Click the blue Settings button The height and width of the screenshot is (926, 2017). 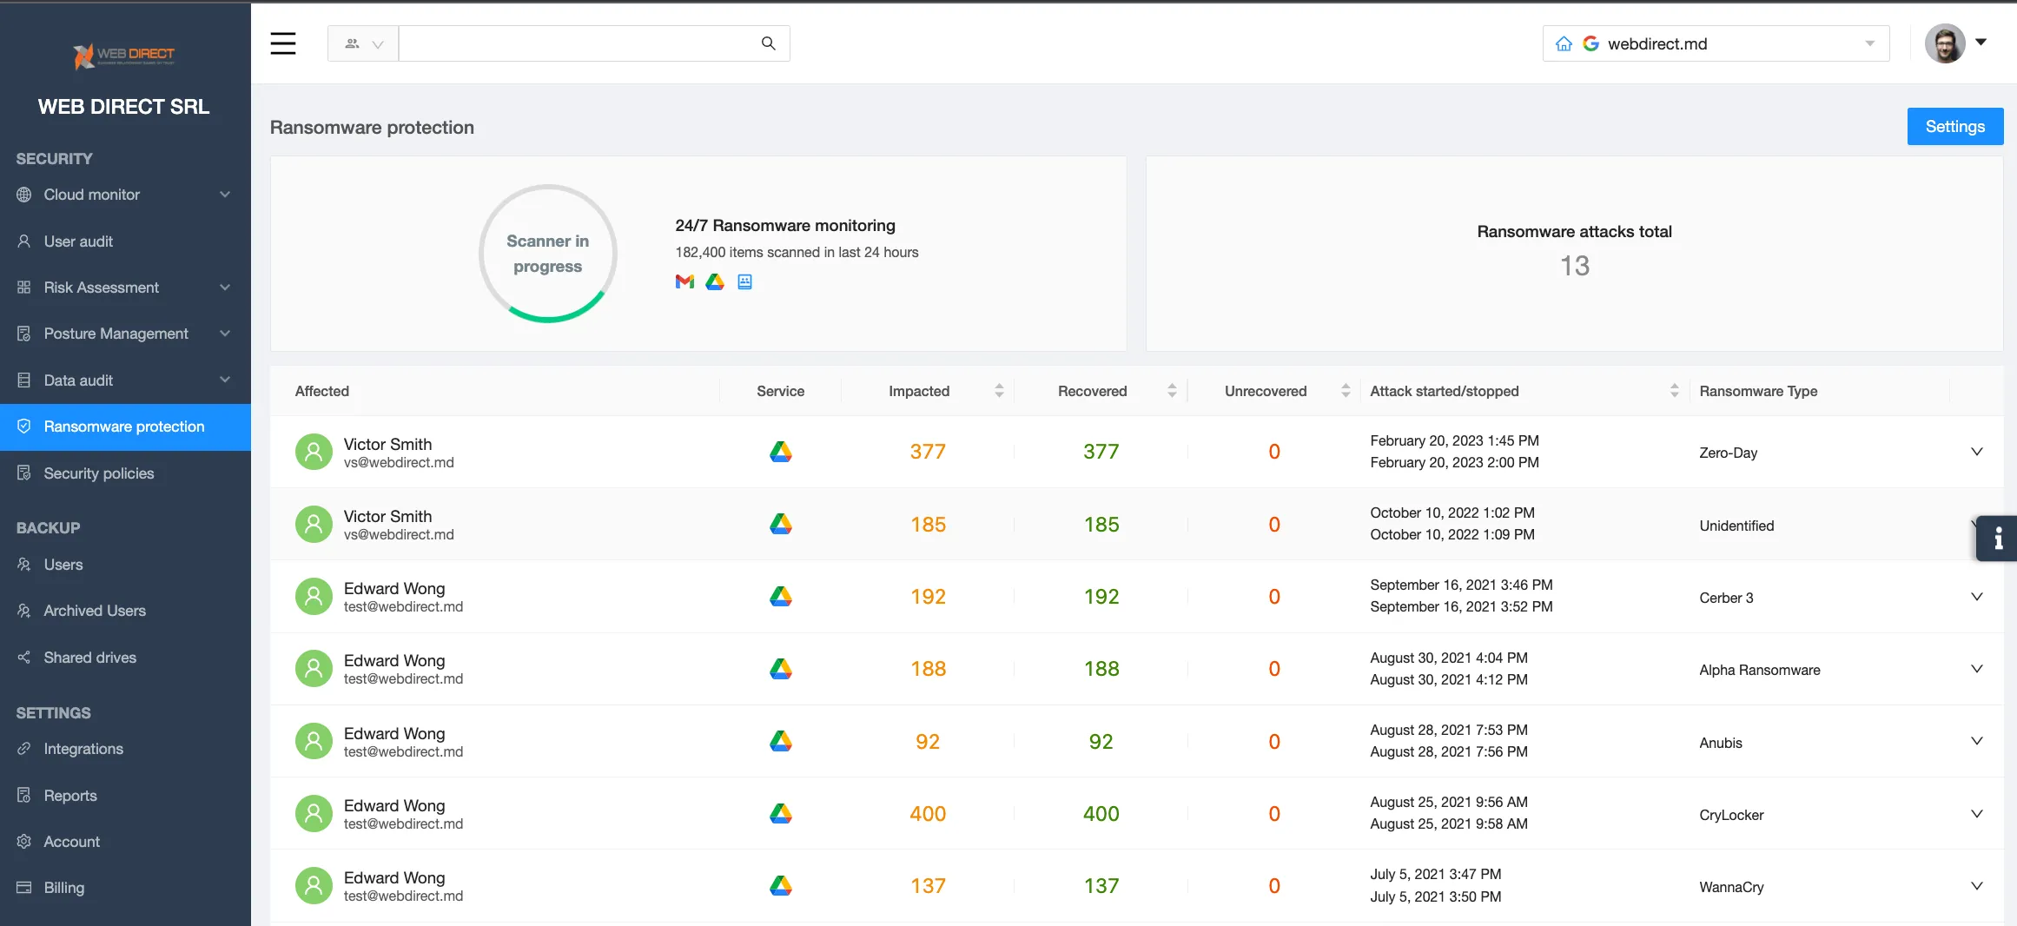pos(1954,126)
